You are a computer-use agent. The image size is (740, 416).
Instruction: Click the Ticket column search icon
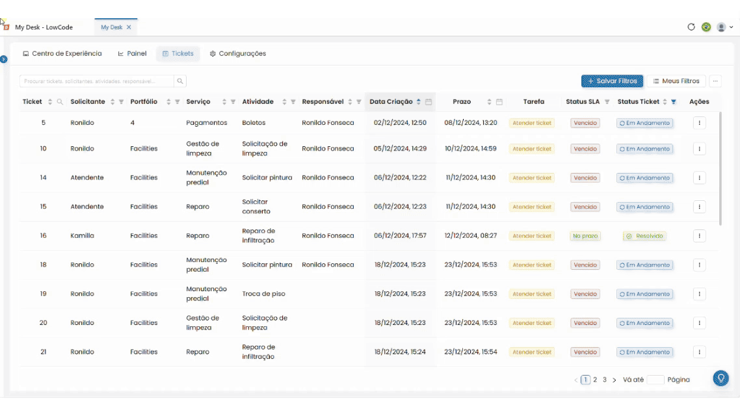[x=60, y=102]
